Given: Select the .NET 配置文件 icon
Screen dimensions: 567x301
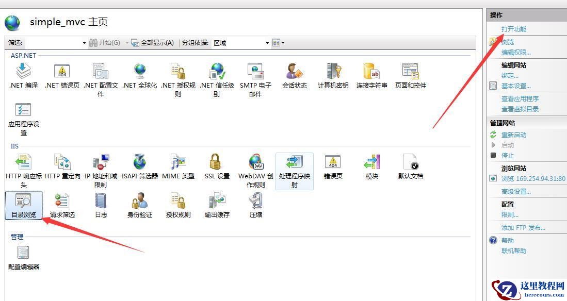Looking at the screenshot, I should tap(101, 71).
